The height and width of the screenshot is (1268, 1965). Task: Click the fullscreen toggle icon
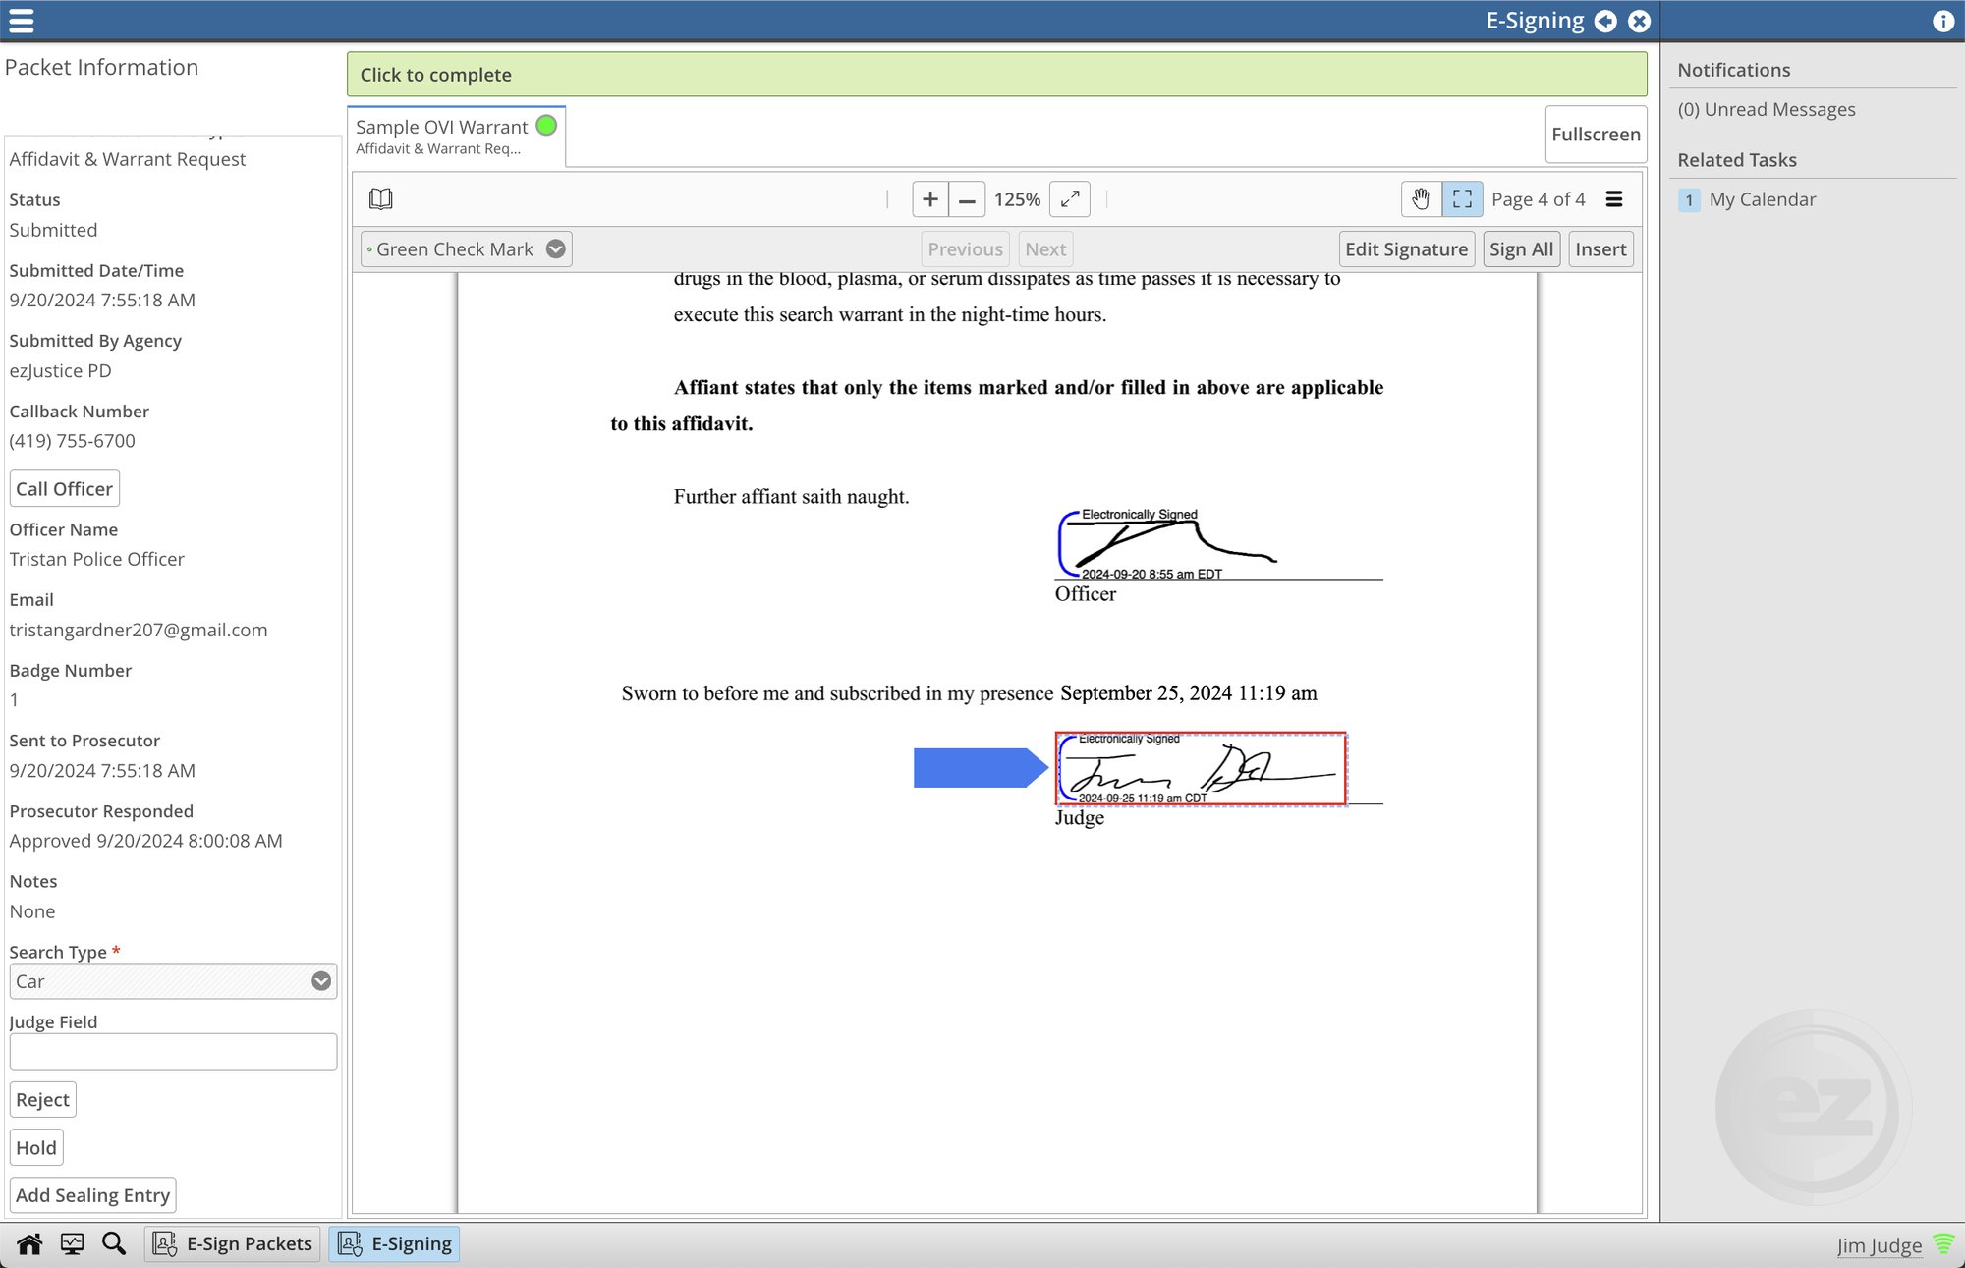[x=1073, y=199]
